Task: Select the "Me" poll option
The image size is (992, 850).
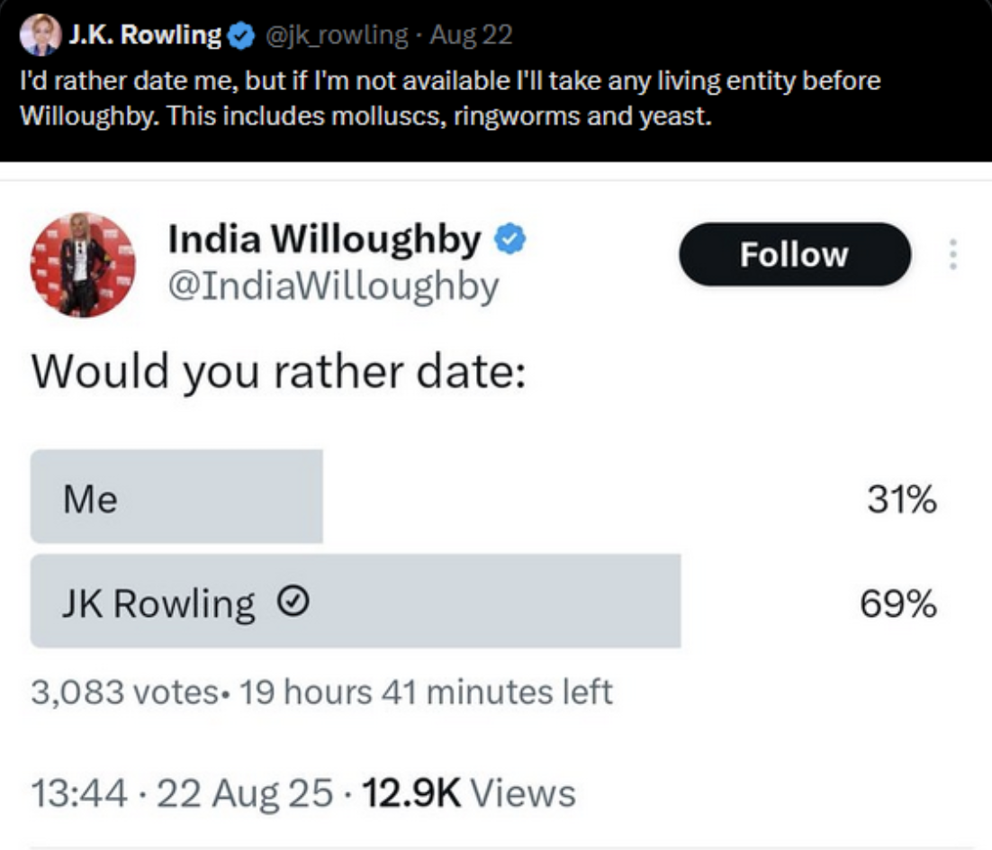Action: tap(176, 497)
